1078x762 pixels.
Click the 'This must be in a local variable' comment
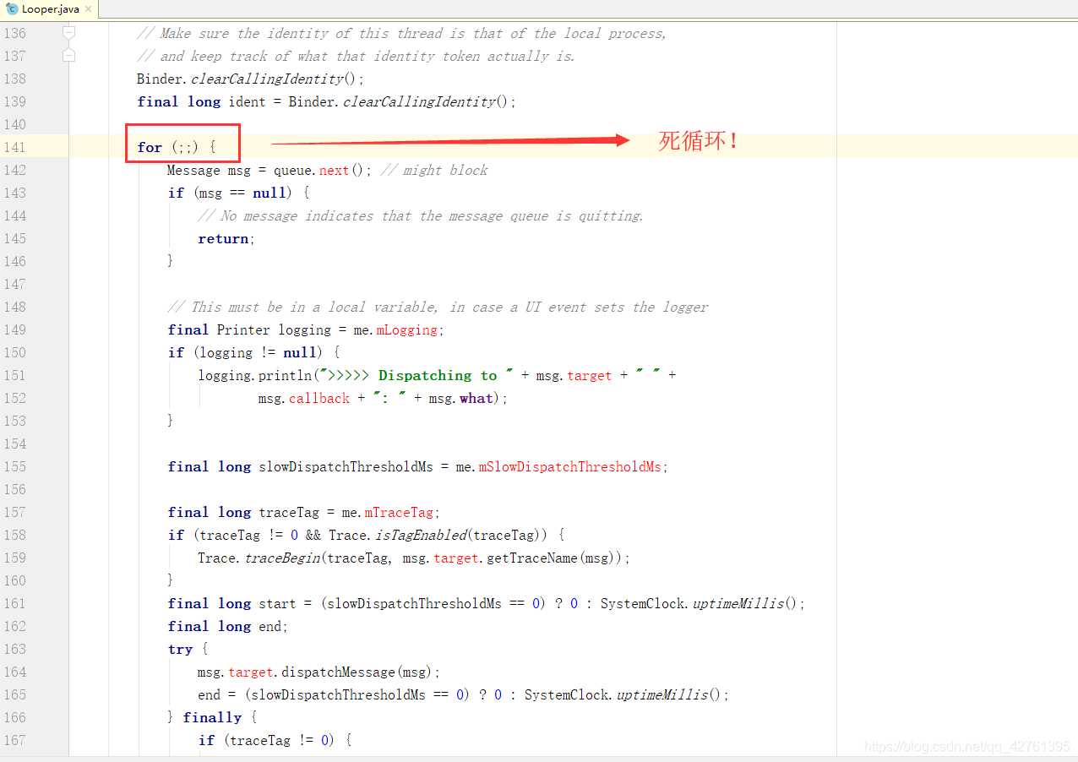[438, 307]
